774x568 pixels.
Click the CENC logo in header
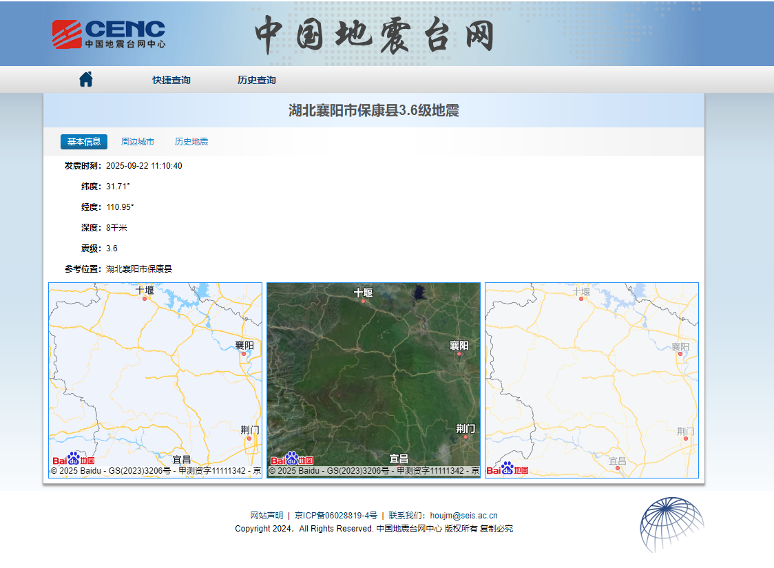(x=109, y=34)
